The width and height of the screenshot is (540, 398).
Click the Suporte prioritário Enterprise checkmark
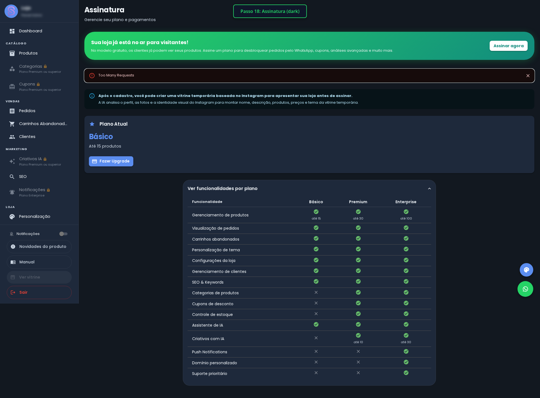point(406,373)
